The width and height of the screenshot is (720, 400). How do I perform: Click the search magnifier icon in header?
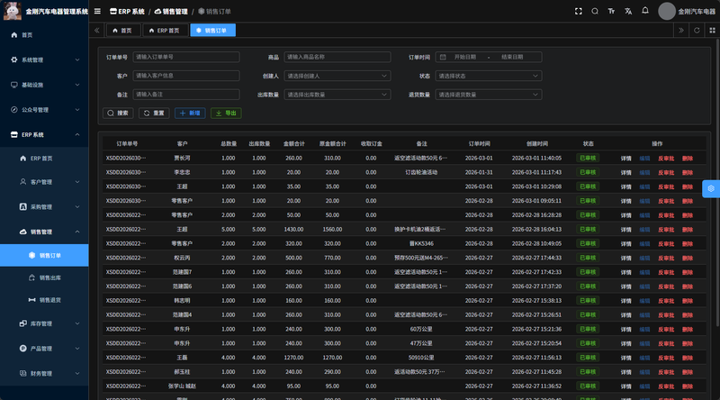click(595, 11)
